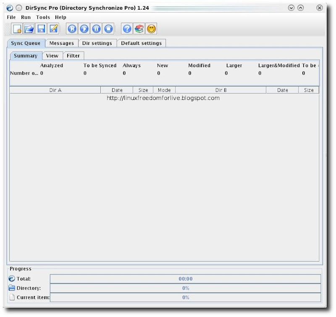Click the stacked books manual icon
Viewport: 336px width, 317px height.
tap(139, 29)
